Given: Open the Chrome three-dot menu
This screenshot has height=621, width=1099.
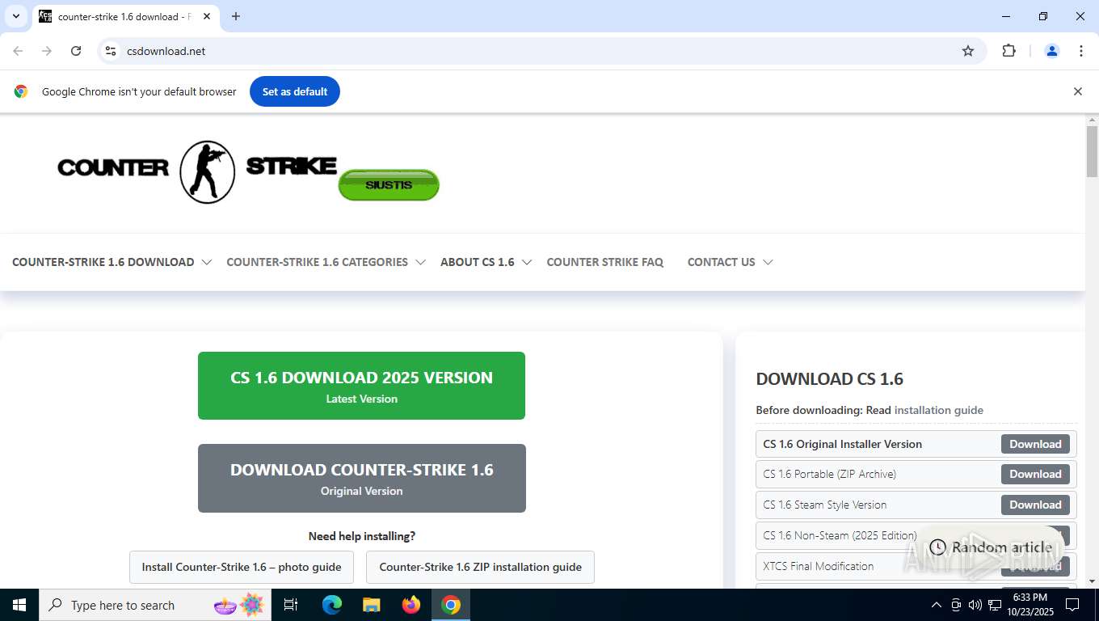Looking at the screenshot, I should point(1081,51).
